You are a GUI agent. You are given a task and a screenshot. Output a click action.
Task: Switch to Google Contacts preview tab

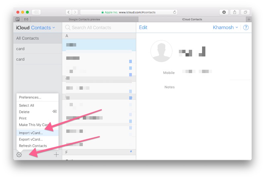pos(84,19)
